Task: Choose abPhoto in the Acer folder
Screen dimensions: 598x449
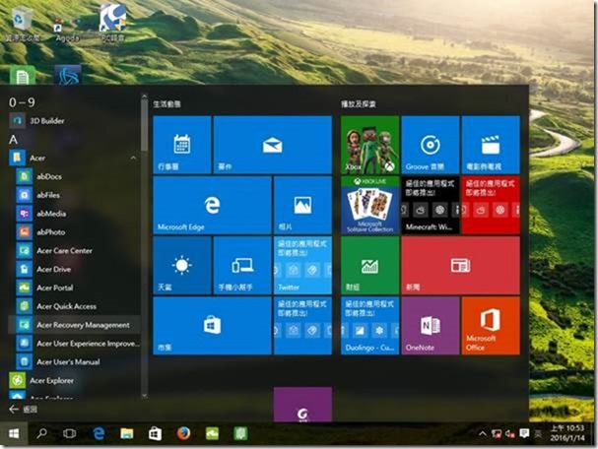Action: pos(50,231)
